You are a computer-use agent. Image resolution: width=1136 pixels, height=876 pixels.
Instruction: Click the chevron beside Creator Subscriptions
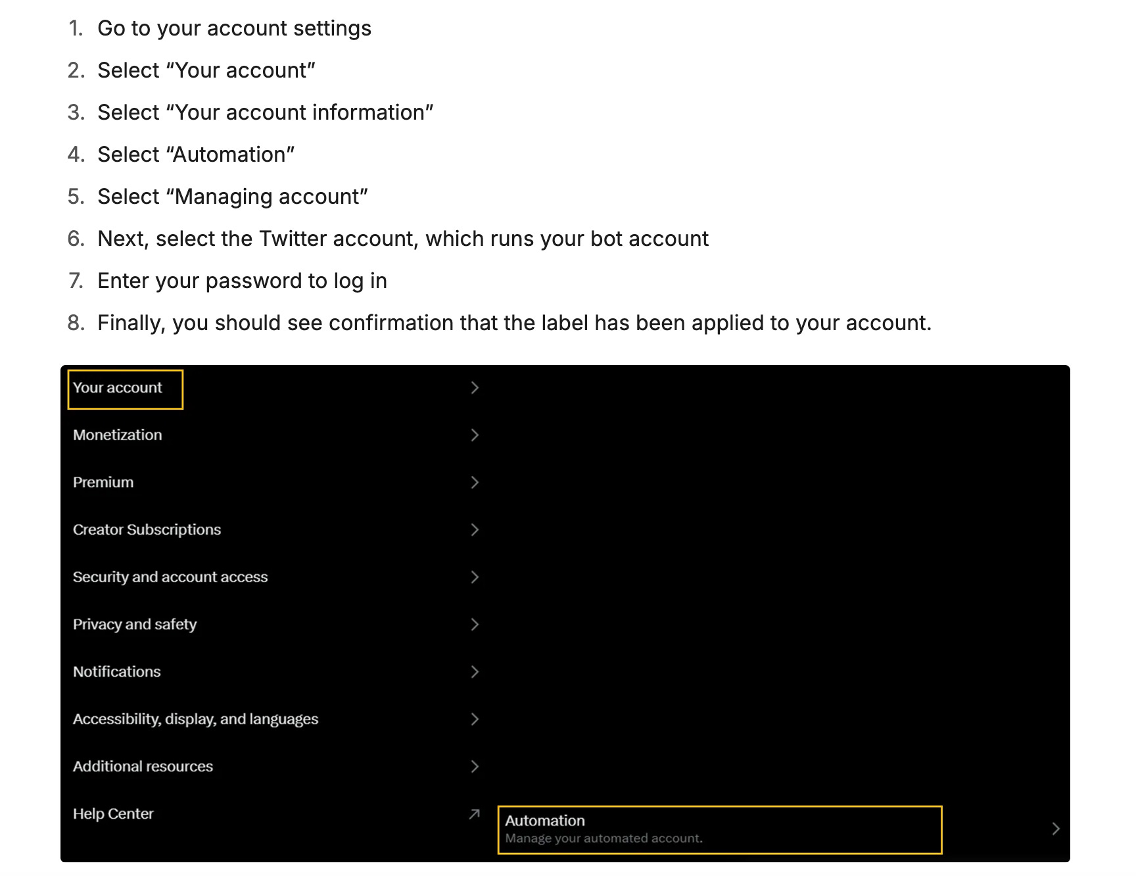(475, 530)
